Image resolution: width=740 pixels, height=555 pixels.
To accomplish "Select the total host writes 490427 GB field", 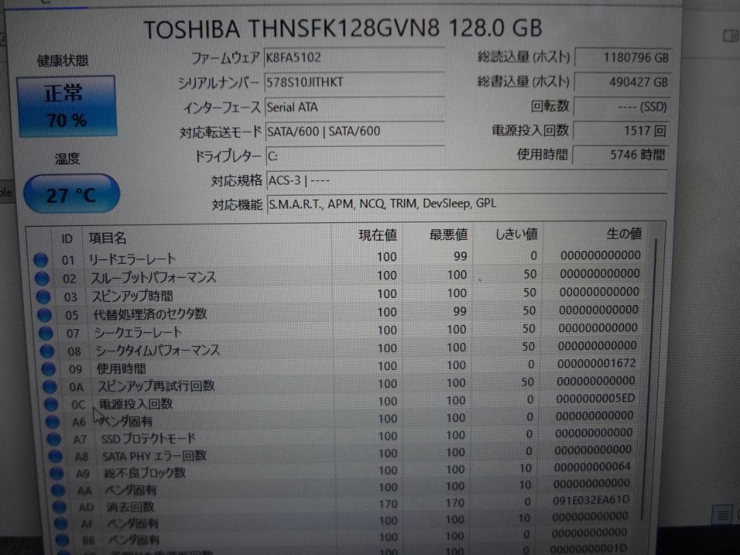I will [622, 82].
